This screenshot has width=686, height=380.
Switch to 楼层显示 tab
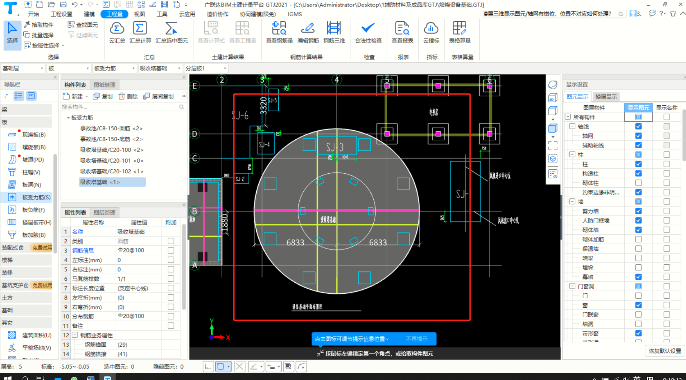click(606, 96)
